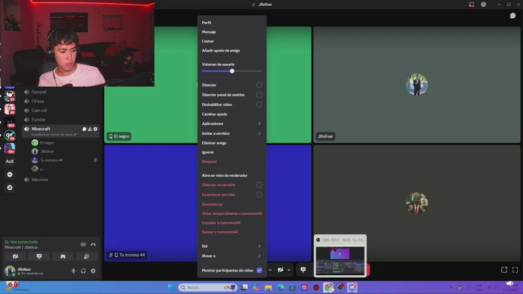Open Windows Start menu

[x=171, y=287]
